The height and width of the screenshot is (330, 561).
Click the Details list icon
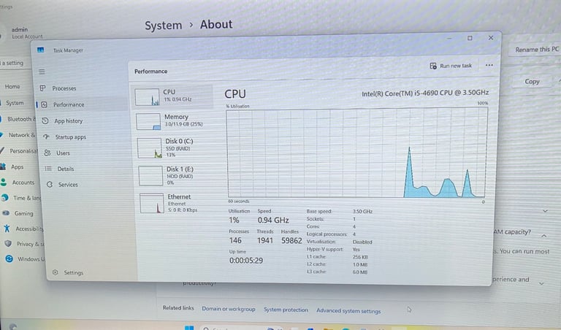click(x=48, y=169)
